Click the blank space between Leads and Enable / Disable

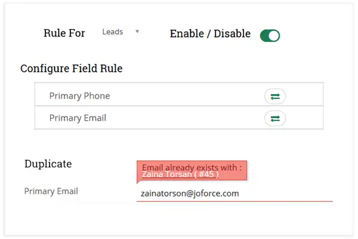coord(155,33)
